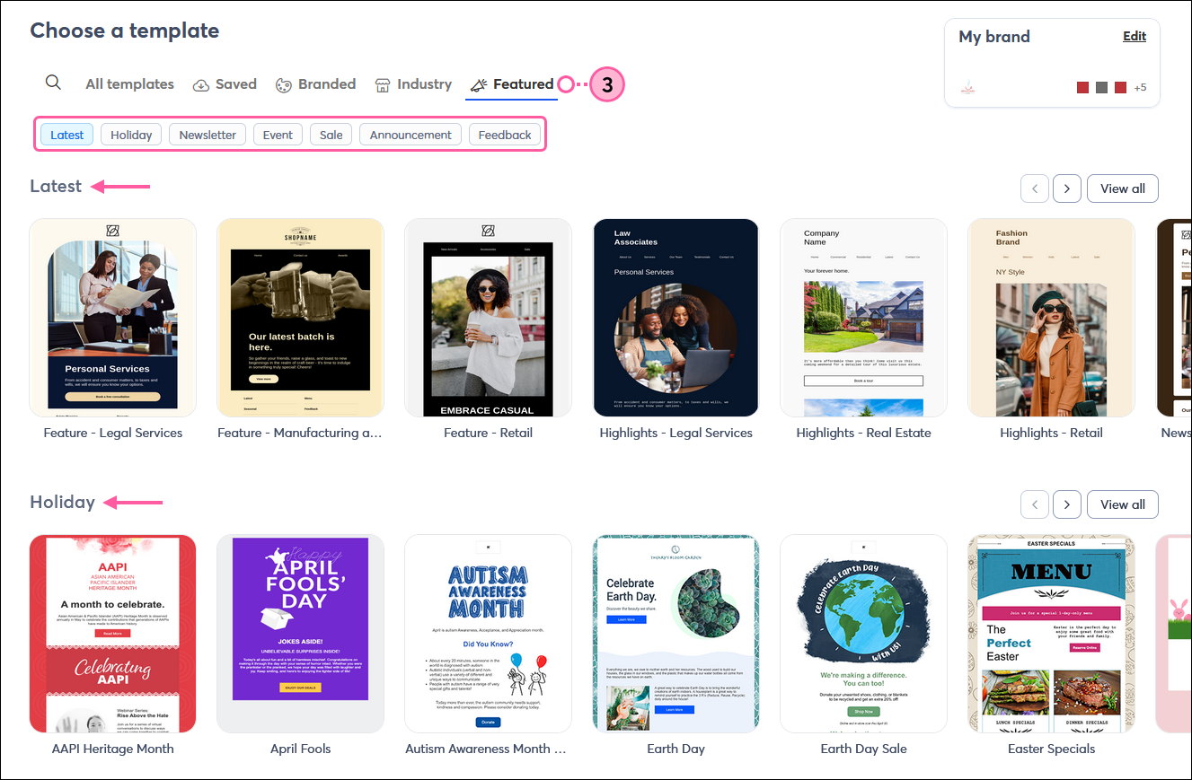Go to next templates in Holiday row
Image resolution: width=1192 pixels, height=780 pixels.
pyautogui.click(x=1066, y=504)
